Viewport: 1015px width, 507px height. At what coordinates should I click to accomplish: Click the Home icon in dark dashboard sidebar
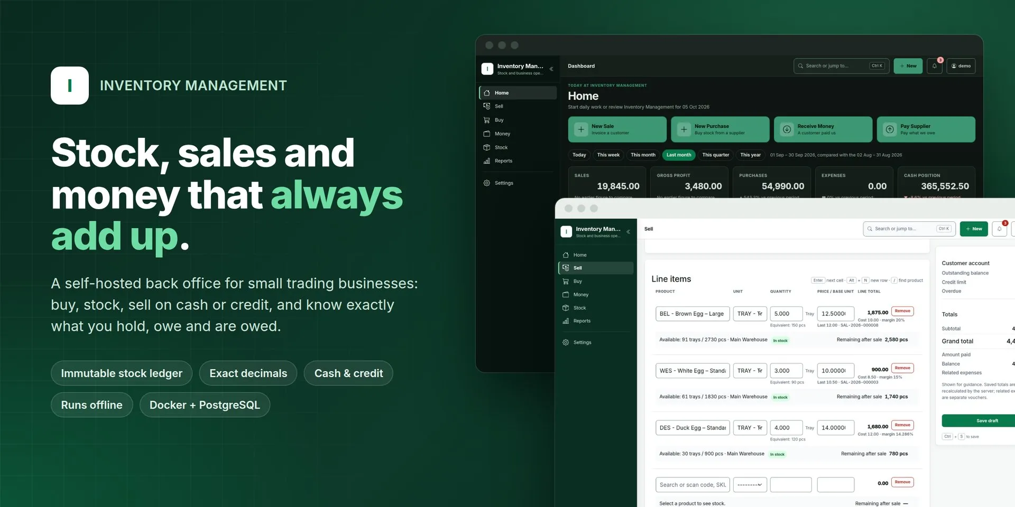point(487,93)
